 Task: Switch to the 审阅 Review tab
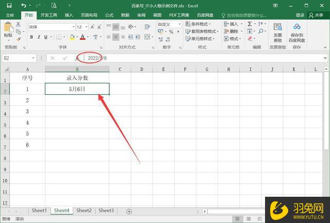point(141,15)
